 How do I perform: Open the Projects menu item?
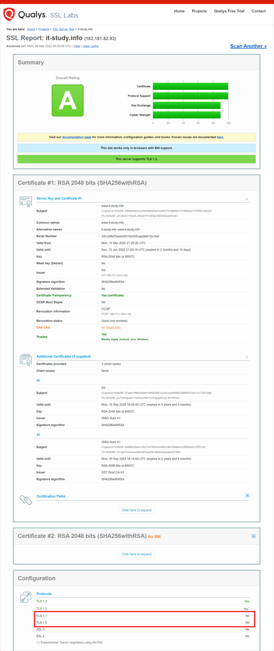199,11
